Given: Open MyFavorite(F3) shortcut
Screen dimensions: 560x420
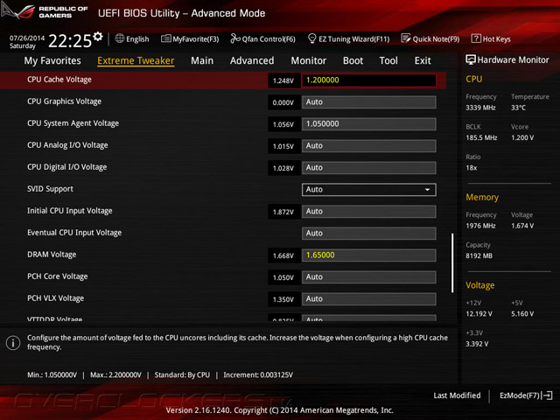Looking at the screenshot, I should 190,38.
